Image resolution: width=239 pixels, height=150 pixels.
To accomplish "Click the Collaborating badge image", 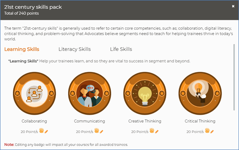I will coord(34,93).
